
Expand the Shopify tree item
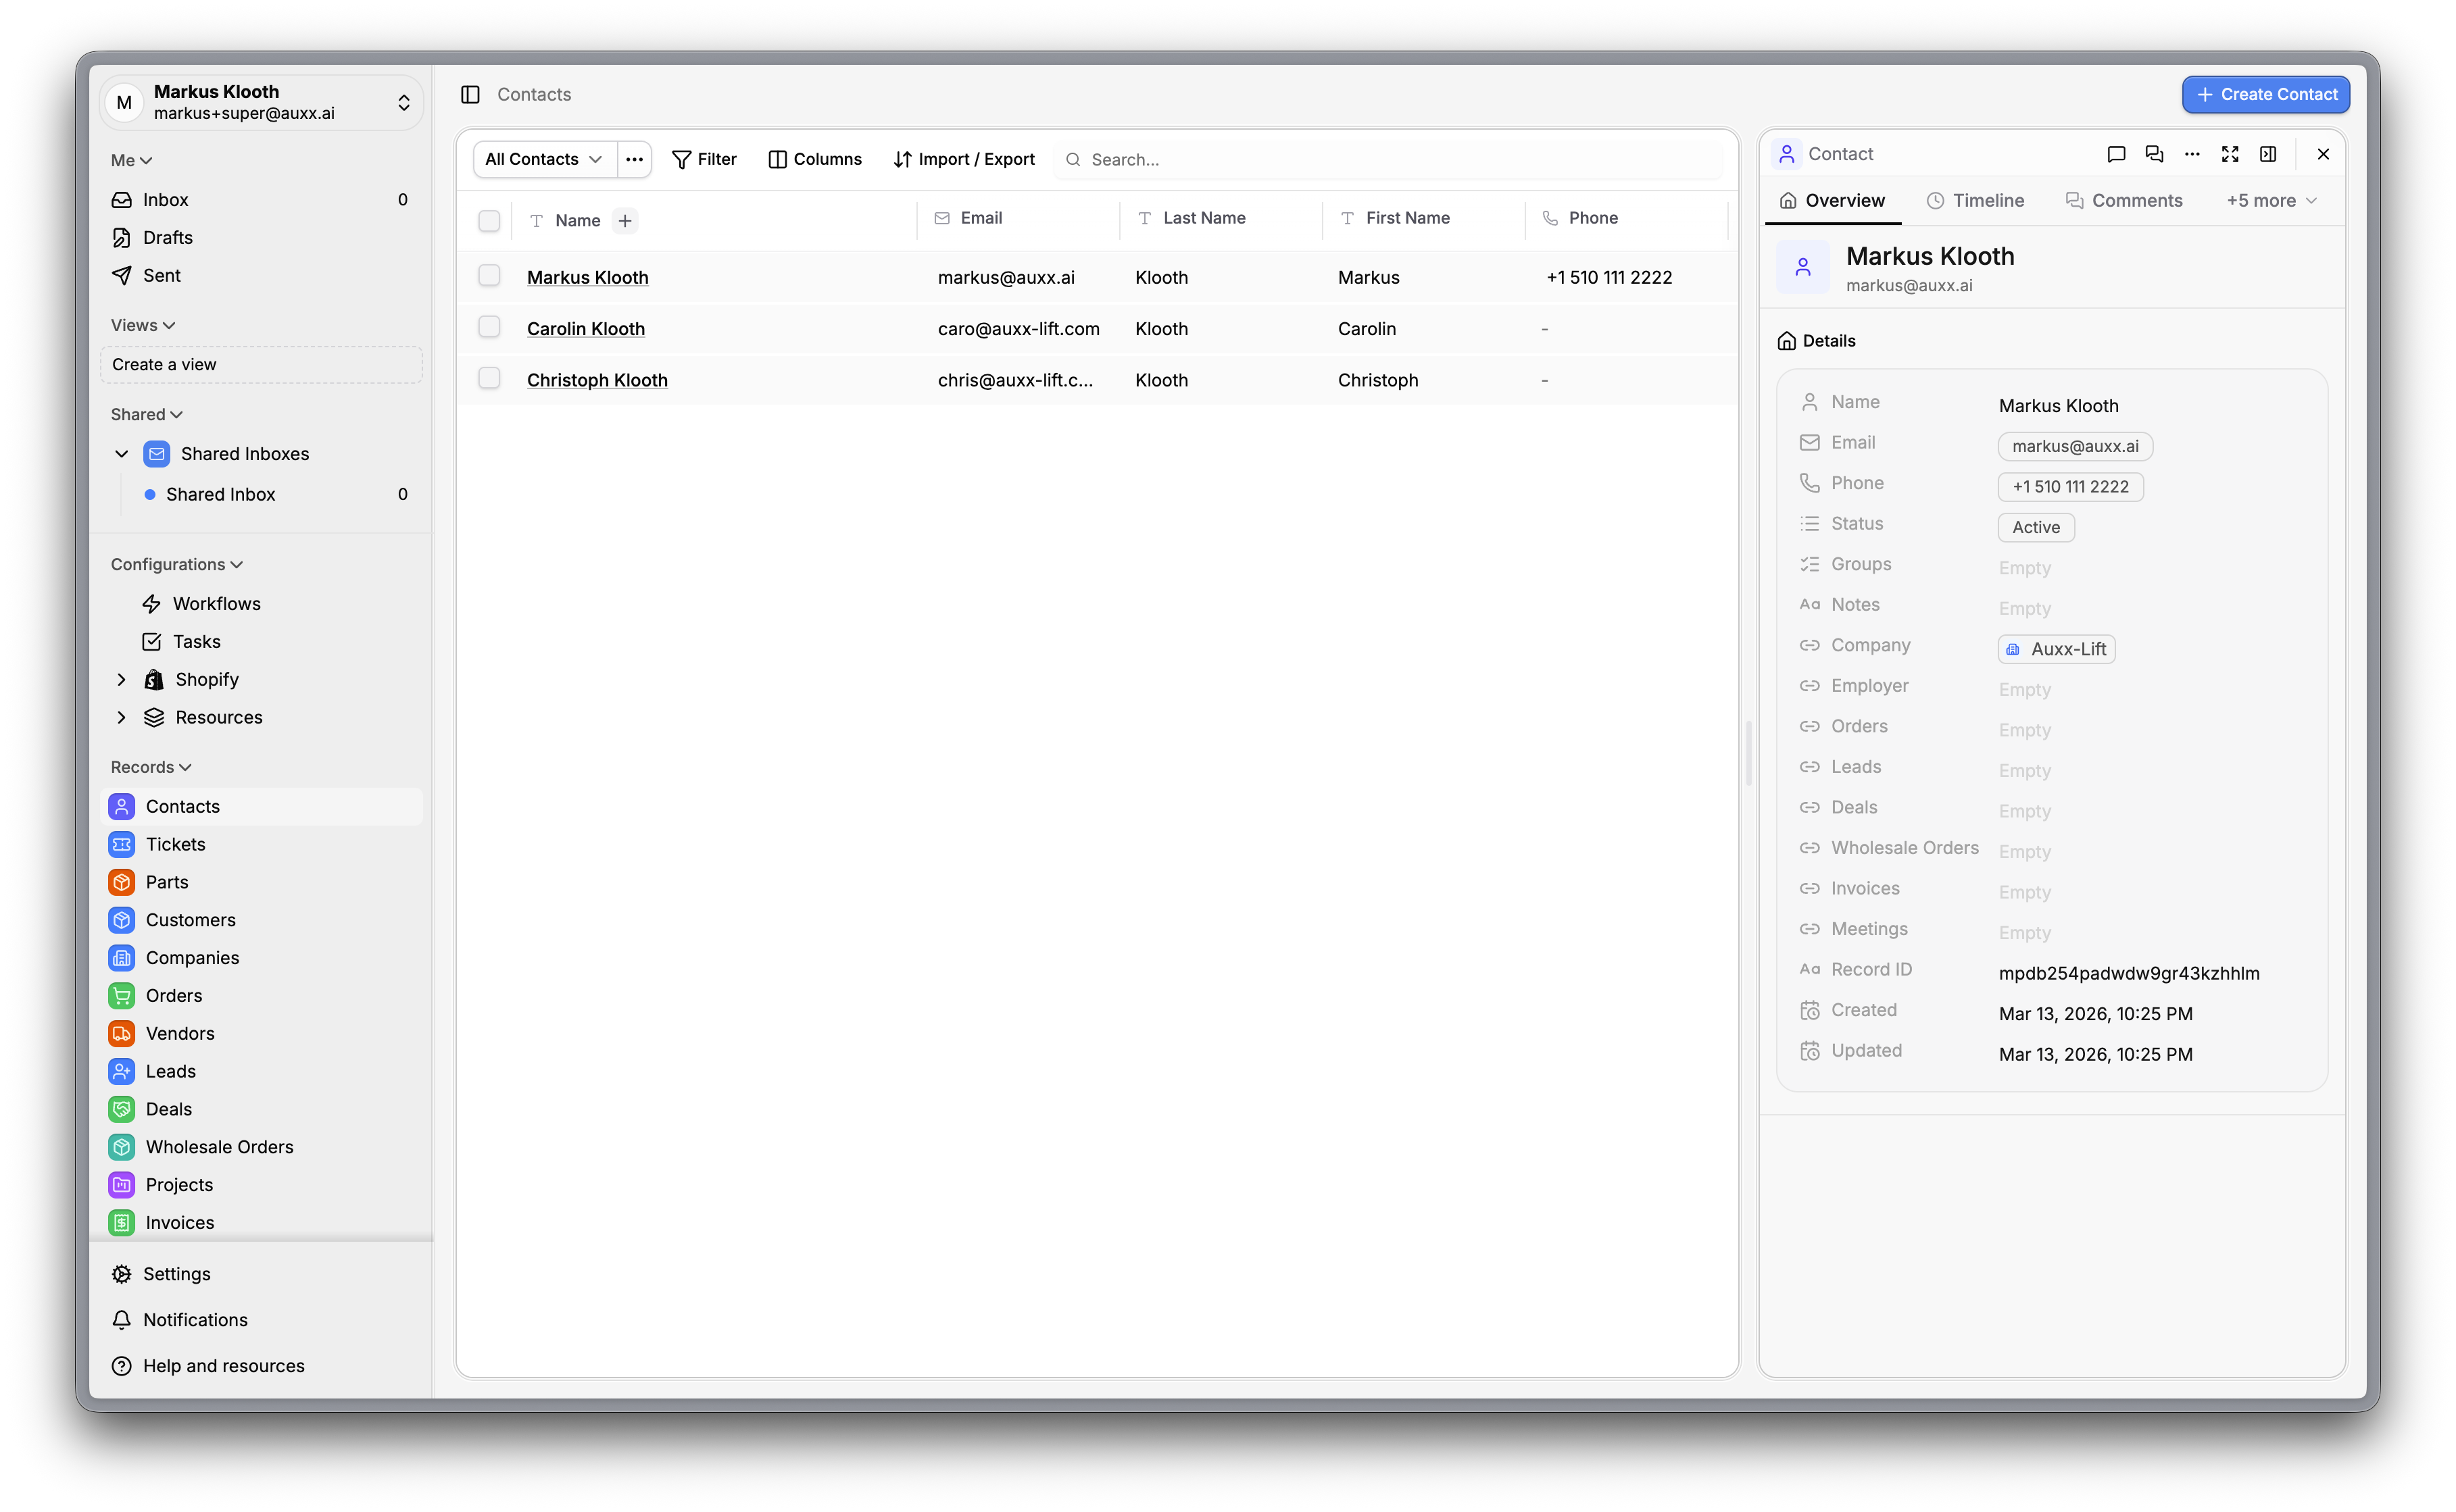[x=122, y=679]
